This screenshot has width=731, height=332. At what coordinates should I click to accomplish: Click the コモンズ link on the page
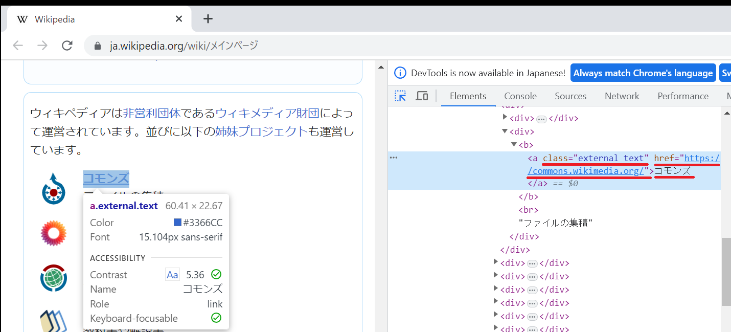pyautogui.click(x=106, y=179)
